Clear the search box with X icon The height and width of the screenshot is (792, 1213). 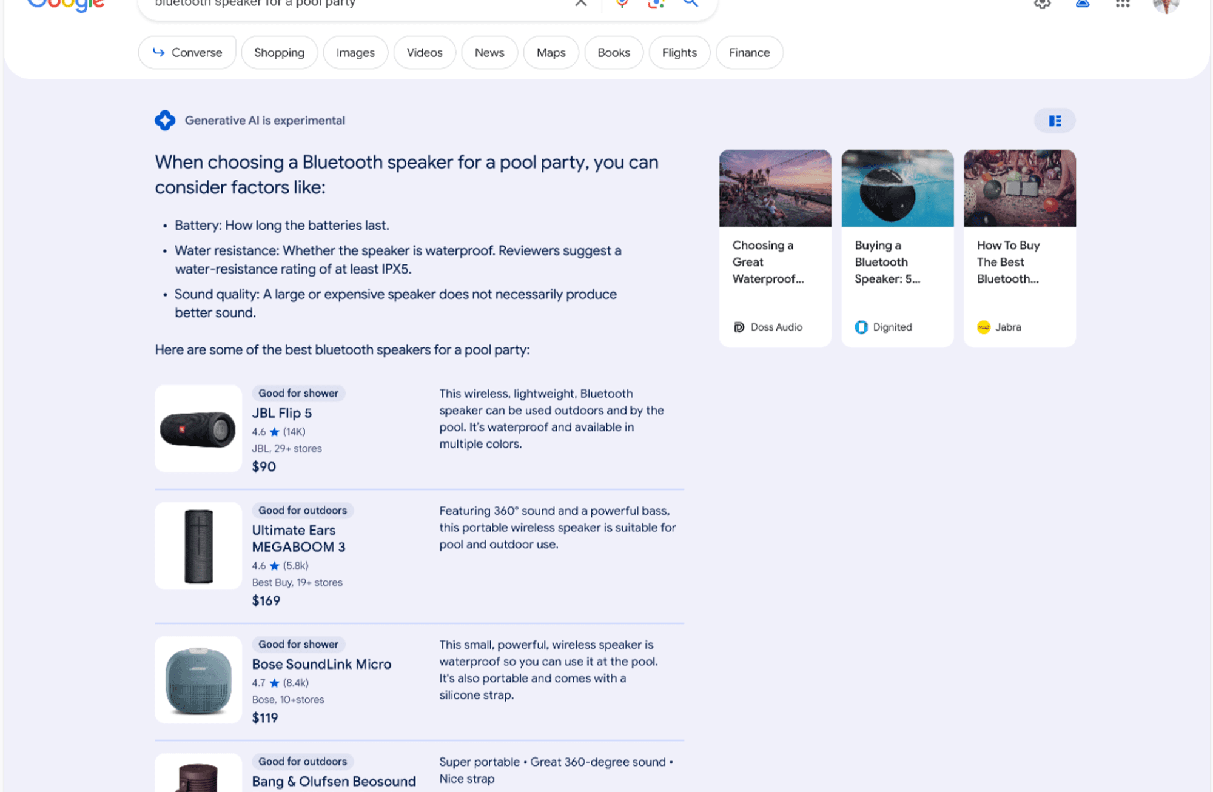click(580, 3)
